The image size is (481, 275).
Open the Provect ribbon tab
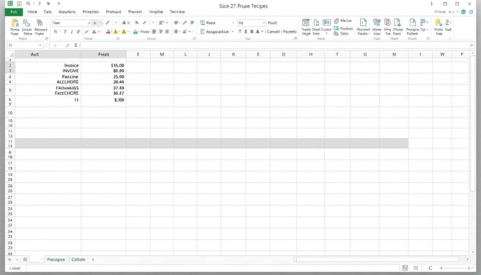pos(135,12)
